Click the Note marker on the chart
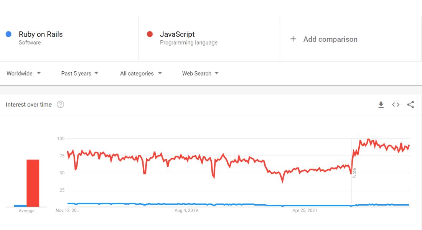The height and width of the screenshot is (230, 422). pyautogui.click(x=354, y=172)
